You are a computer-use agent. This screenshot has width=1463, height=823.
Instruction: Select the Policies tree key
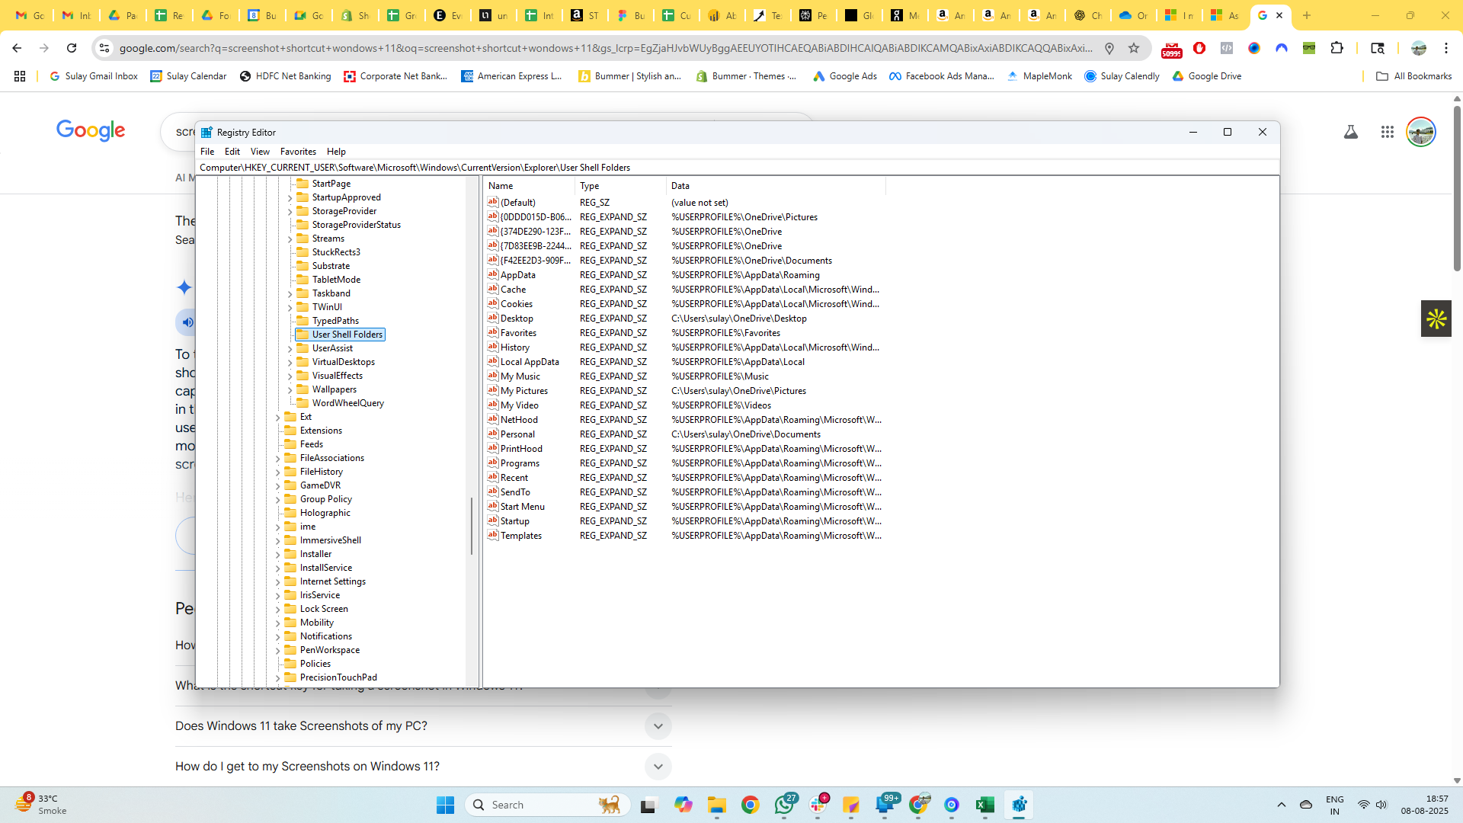(315, 664)
